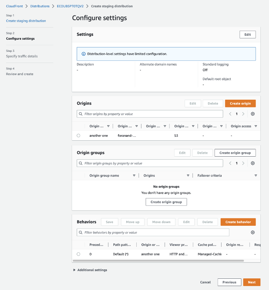Image resolution: width=269 pixels, height=290 pixels.
Task: Click Precedence column header in Behaviors
Action: (96, 245)
